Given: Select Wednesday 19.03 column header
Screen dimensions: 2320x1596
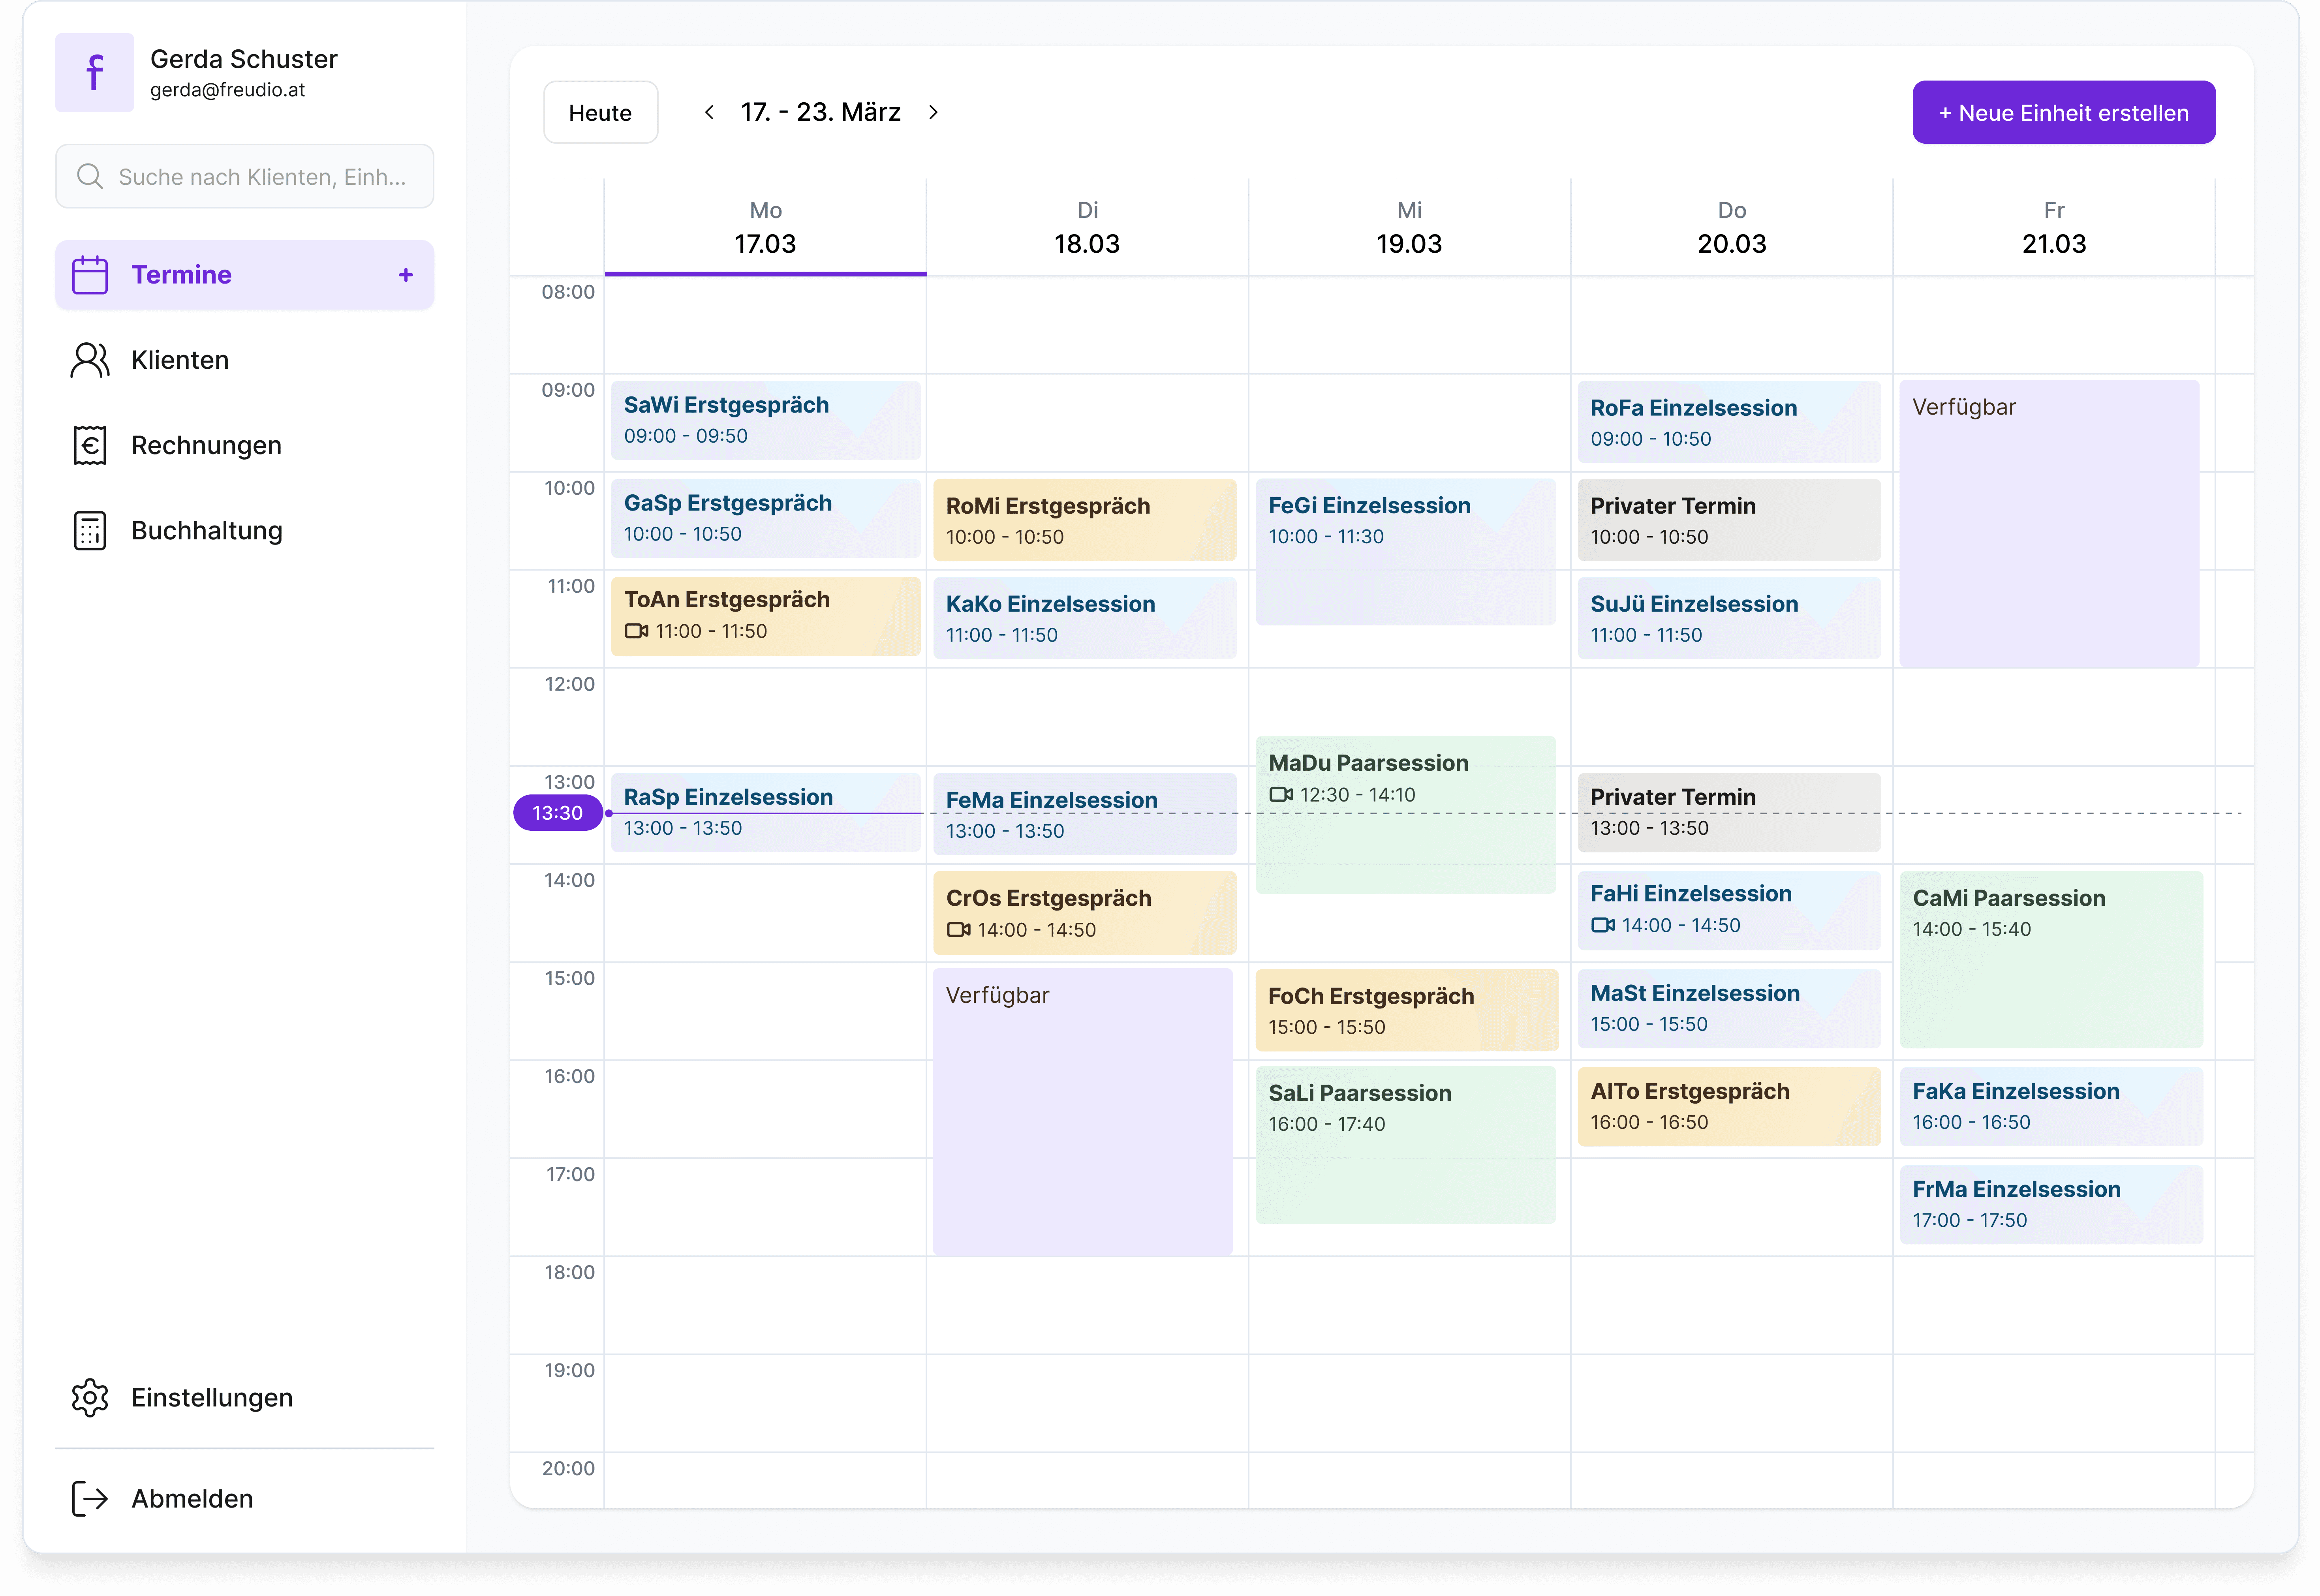Looking at the screenshot, I should 1410,228.
